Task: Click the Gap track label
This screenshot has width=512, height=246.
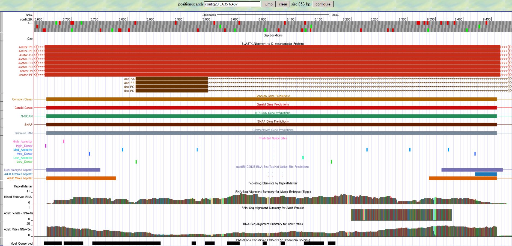Action: coord(30,39)
